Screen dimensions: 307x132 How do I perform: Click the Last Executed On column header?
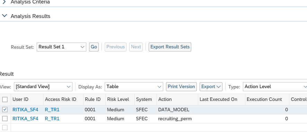pos(221,100)
